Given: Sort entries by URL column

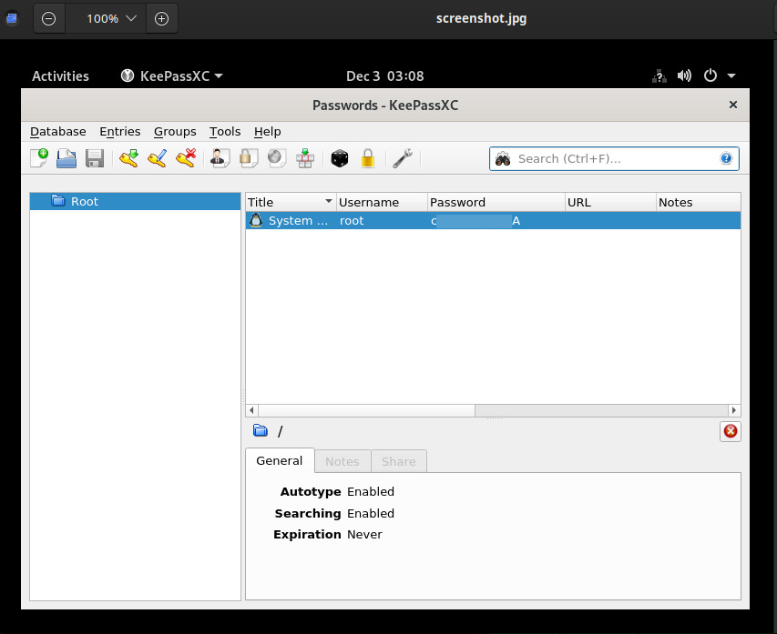Looking at the screenshot, I should coord(610,203).
